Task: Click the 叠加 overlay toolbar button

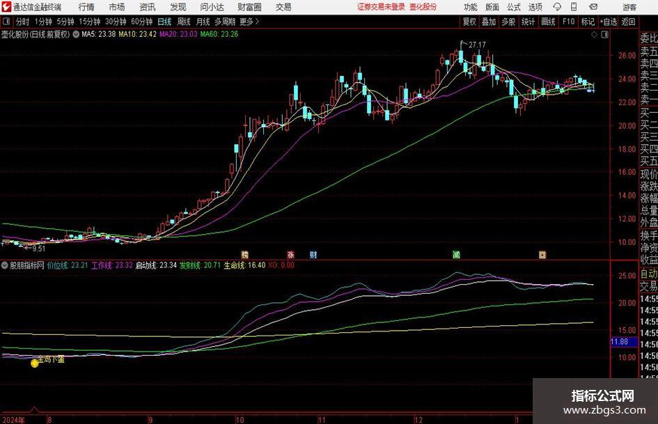Action: [x=489, y=22]
